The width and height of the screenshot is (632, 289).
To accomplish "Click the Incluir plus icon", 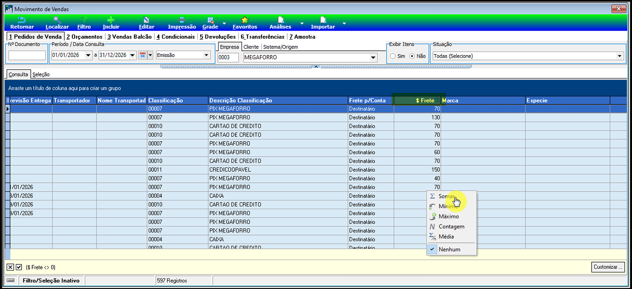I will point(111,20).
